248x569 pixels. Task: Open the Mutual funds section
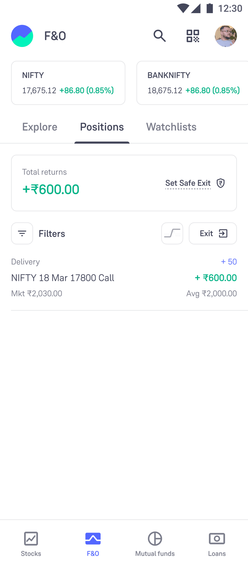pyautogui.click(x=155, y=544)
